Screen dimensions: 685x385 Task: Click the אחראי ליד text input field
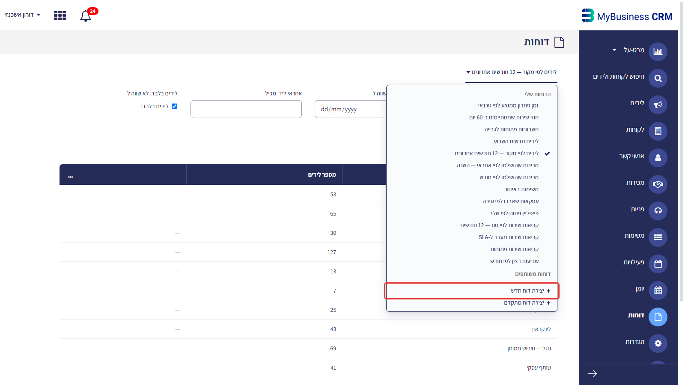coord(246,109)
